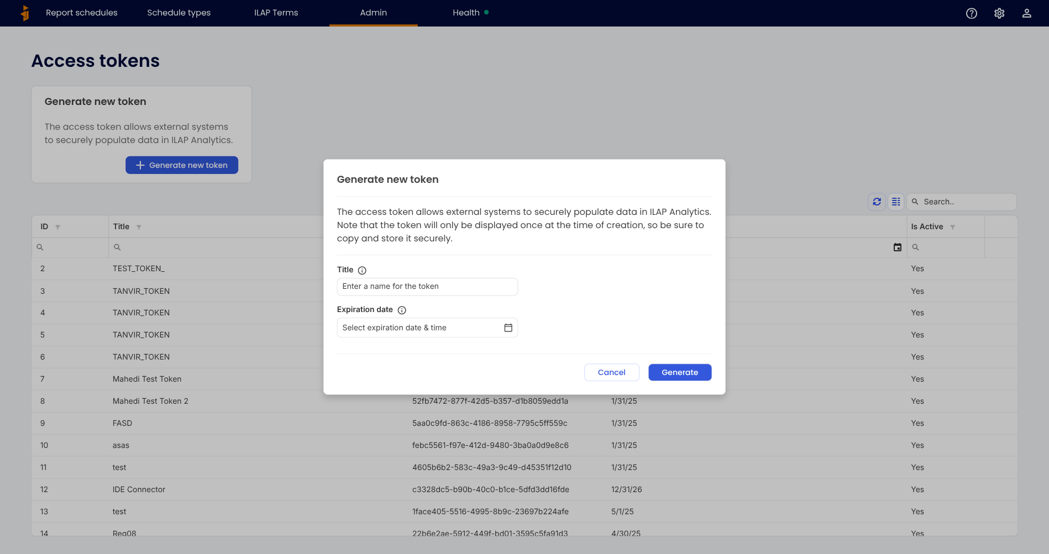Click the 12/31/26 expiration date cell

627,489
